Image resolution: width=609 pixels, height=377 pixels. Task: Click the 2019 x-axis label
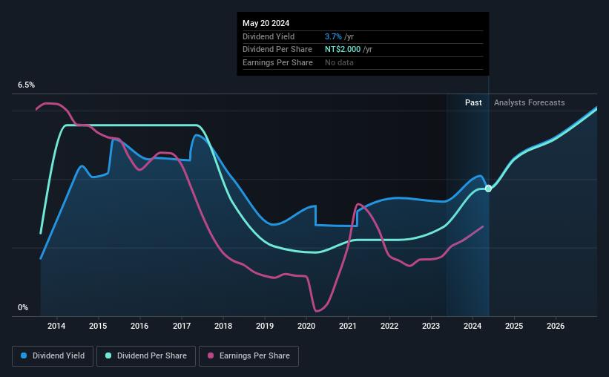tap(265, 326)
